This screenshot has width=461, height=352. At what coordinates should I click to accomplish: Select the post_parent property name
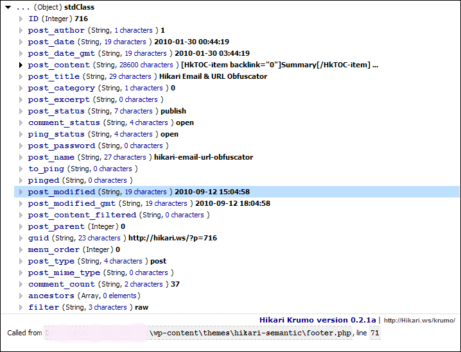click(x=56, y=226)
